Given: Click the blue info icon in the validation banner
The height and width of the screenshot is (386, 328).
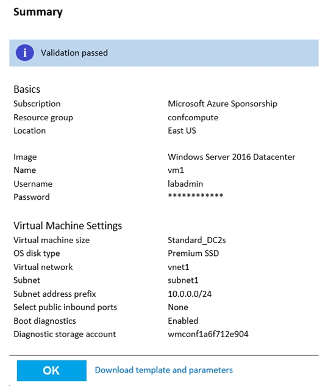Looking at the screenshot, I should pos(25,53).
